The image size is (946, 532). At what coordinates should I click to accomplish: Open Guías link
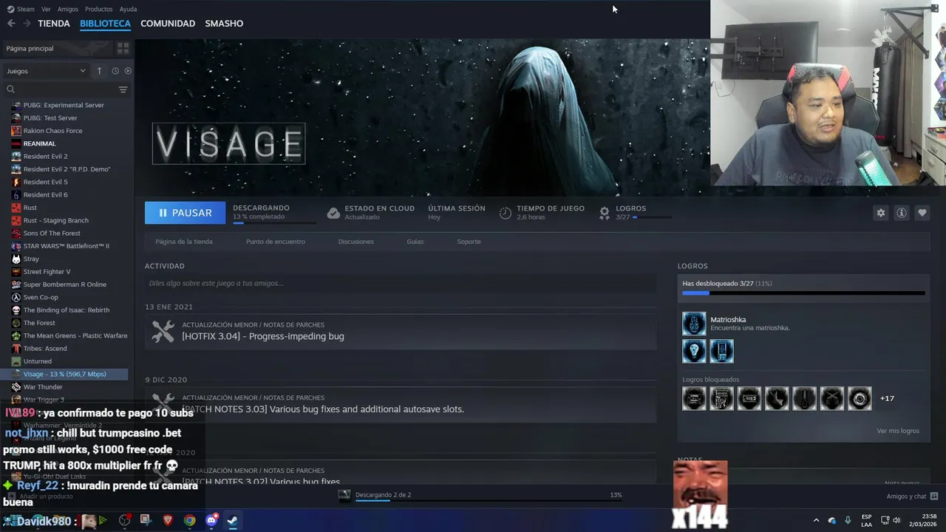[x=415, y=242]
